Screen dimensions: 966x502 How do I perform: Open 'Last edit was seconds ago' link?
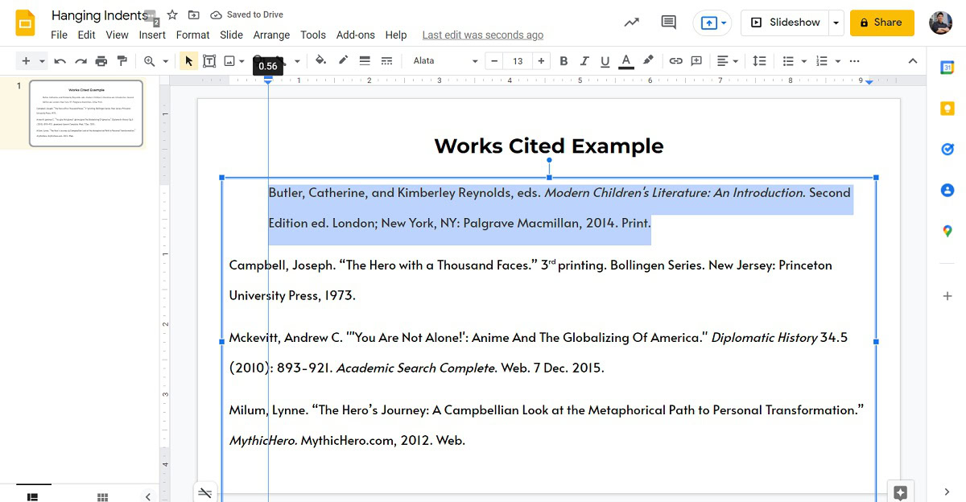pyautogui.click(x=482, y=35)
